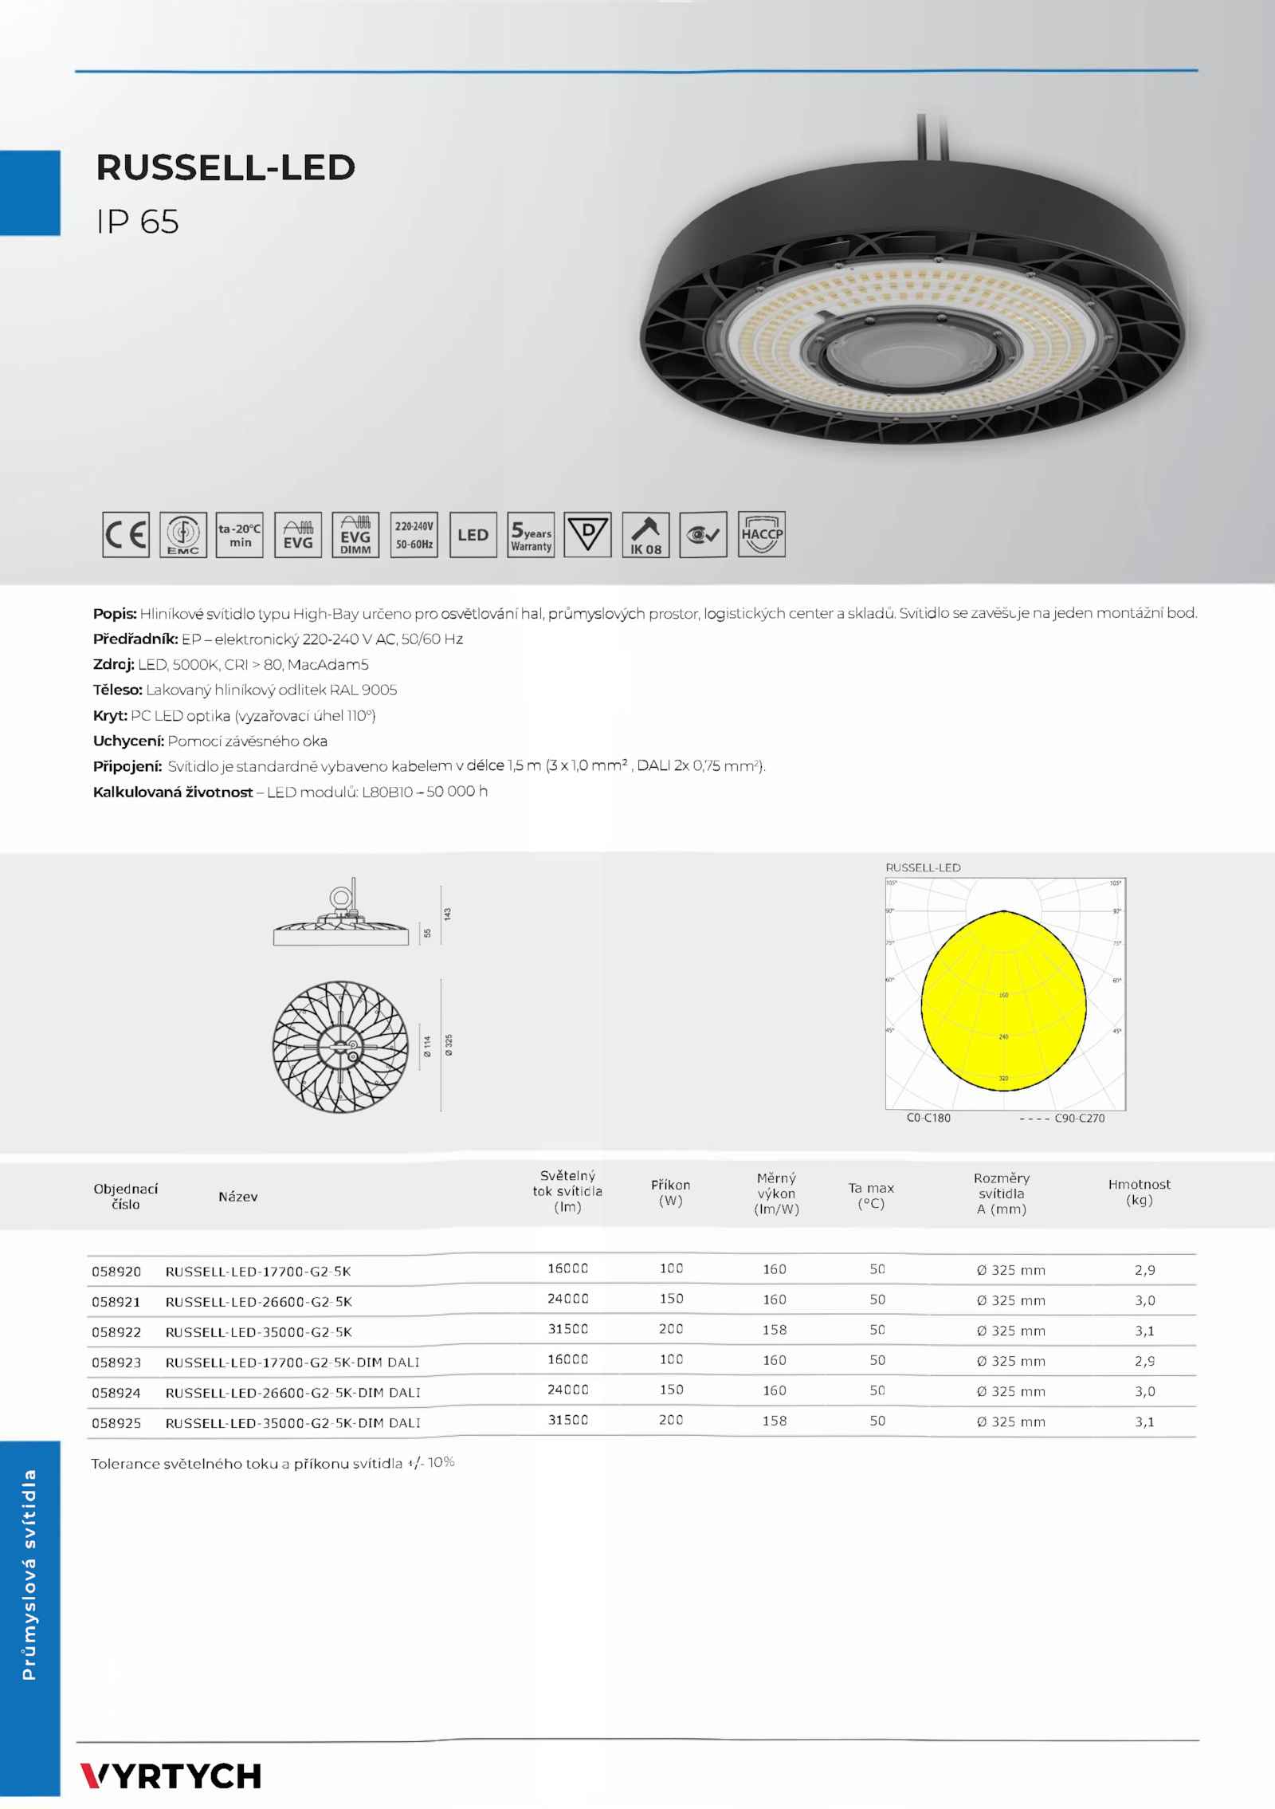Click the RUSSELL-LED product title
The width and height of the screenshot is (1275, 1809).
226,167
